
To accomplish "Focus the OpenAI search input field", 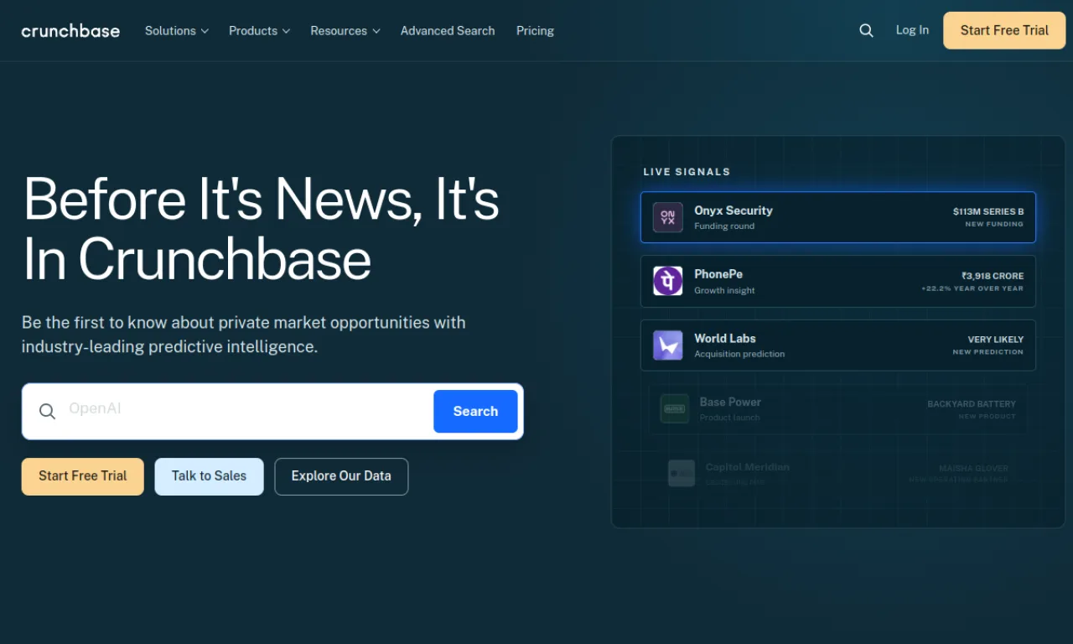I will (x=247, y=409).
